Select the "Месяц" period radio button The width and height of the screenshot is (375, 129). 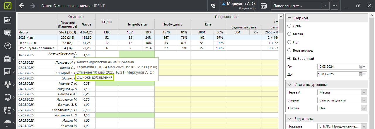coord(289,34)
